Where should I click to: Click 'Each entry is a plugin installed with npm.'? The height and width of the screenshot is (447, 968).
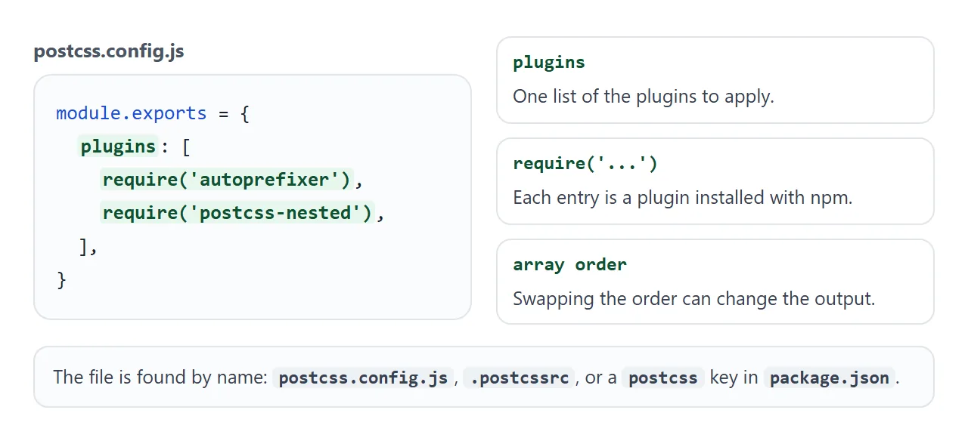tap(683, 198)
